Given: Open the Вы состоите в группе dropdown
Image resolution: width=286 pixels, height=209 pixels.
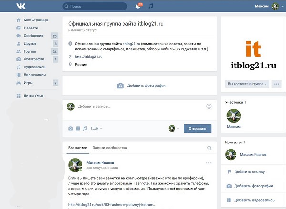Looking at the screenshot, I should (247, 84).
